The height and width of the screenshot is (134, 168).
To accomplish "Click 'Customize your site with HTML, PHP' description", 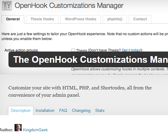I will 80,92.
